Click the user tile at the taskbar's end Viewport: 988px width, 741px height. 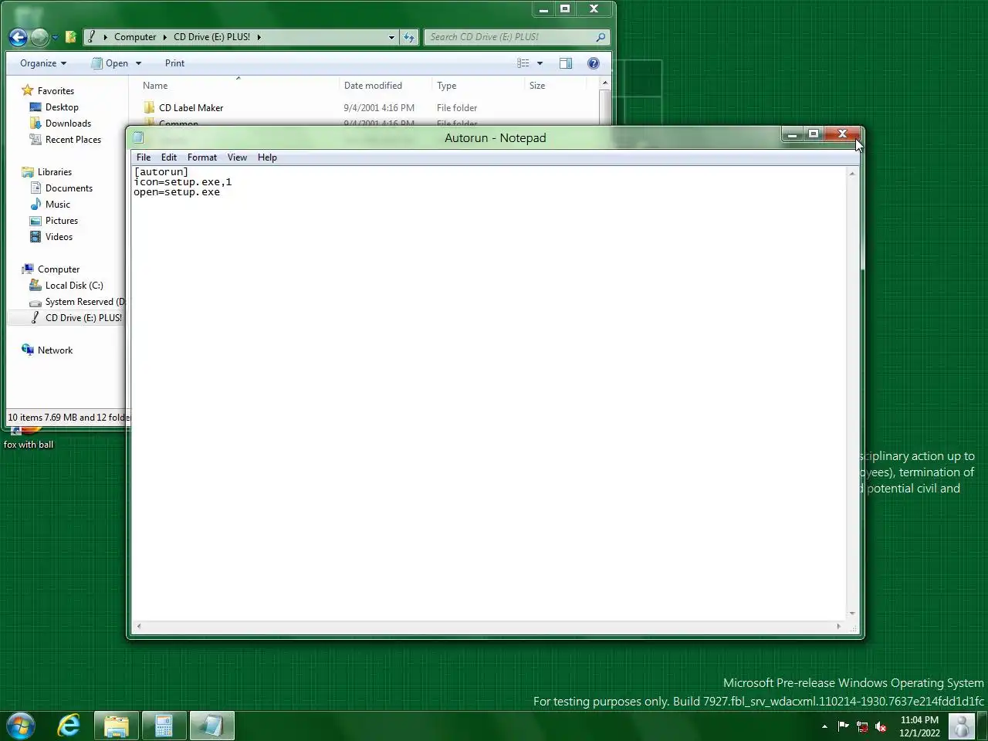[x=962, y=726]
